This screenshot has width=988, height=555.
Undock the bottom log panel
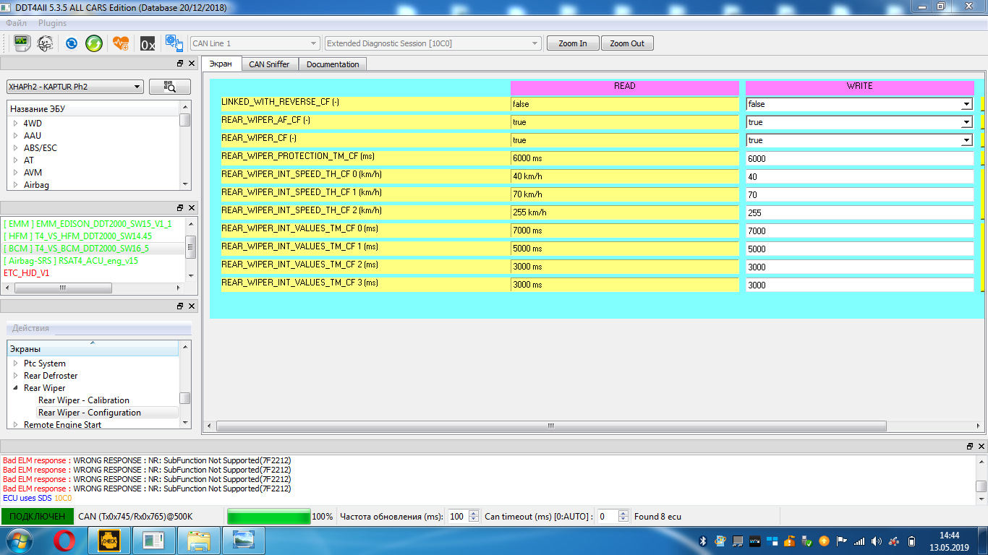[x=970, y=447]
